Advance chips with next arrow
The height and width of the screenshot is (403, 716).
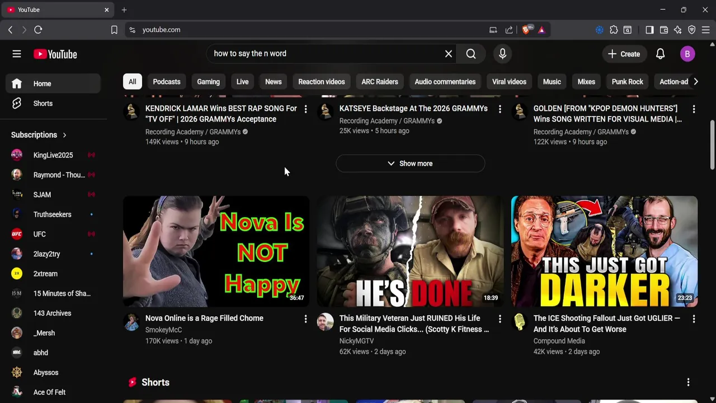[695, 82]
